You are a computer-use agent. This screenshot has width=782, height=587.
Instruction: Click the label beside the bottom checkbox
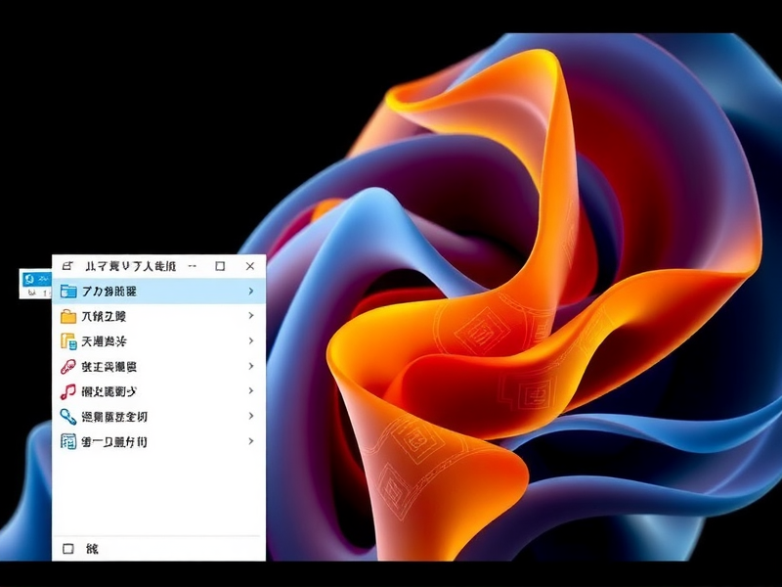point(93,549)
